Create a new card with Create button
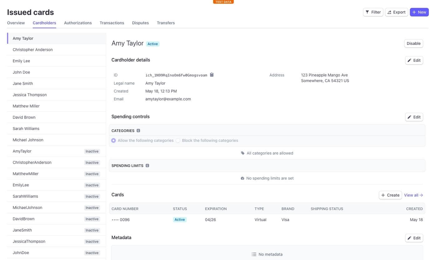 pos(390,195)
